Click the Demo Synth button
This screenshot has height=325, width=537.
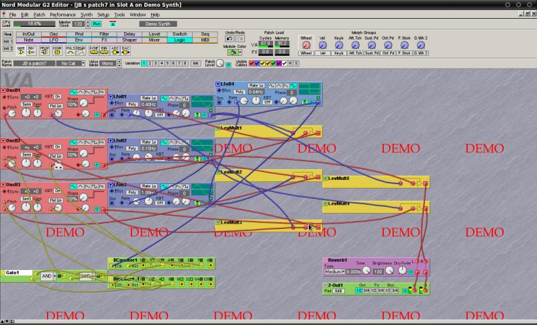[158, 24]
